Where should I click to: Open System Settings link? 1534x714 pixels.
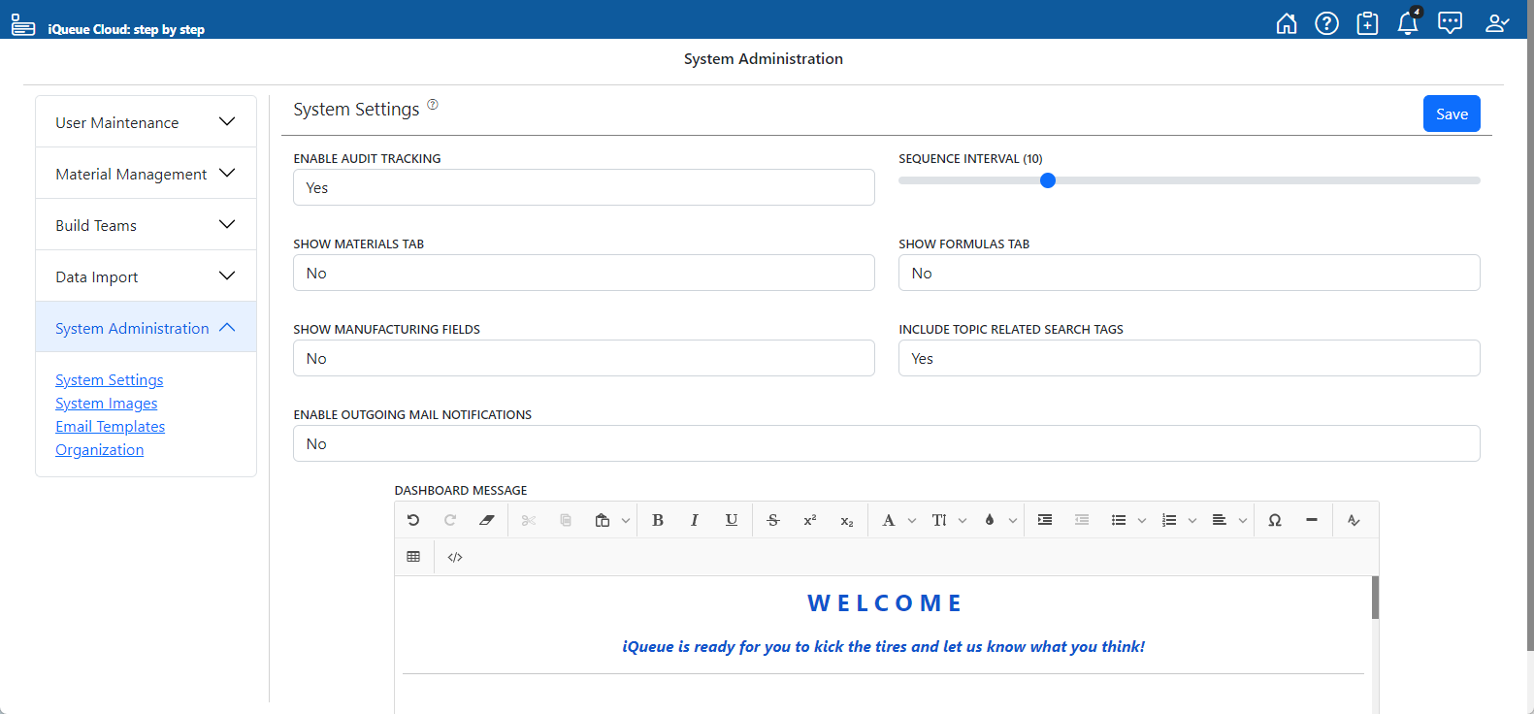(109, 380)
